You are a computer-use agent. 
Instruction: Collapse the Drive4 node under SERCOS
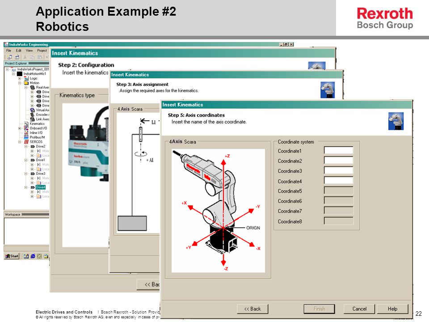click(x=26, y=187)
